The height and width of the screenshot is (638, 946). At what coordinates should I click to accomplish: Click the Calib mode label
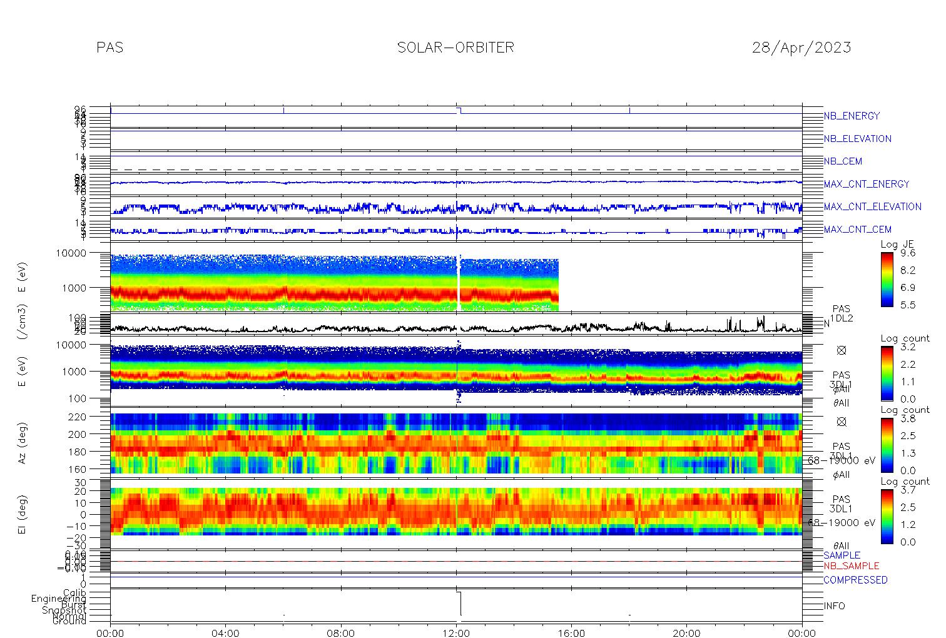pyautogui.click(x=74, y=592)
